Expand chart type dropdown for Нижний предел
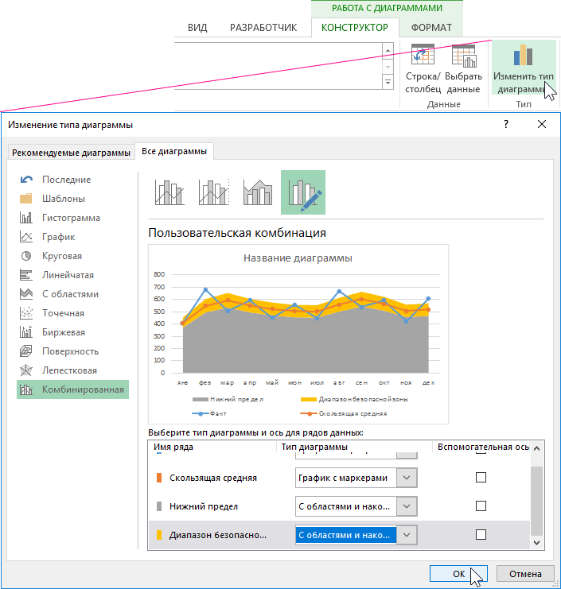This screenshot has height=589, width=561. pos(407,506)
